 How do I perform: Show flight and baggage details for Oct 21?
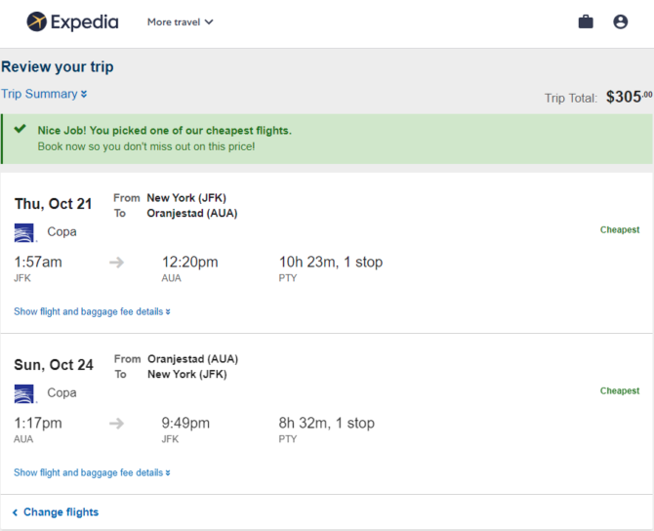[x=92, y=311]
